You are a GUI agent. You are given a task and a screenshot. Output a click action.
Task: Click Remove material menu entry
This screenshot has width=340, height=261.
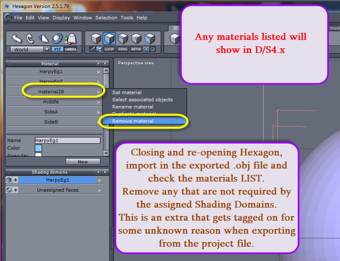[144, 121]
